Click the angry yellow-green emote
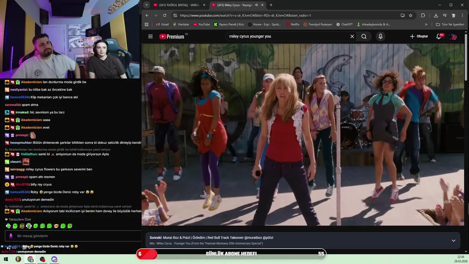 (x=22, y=226)
